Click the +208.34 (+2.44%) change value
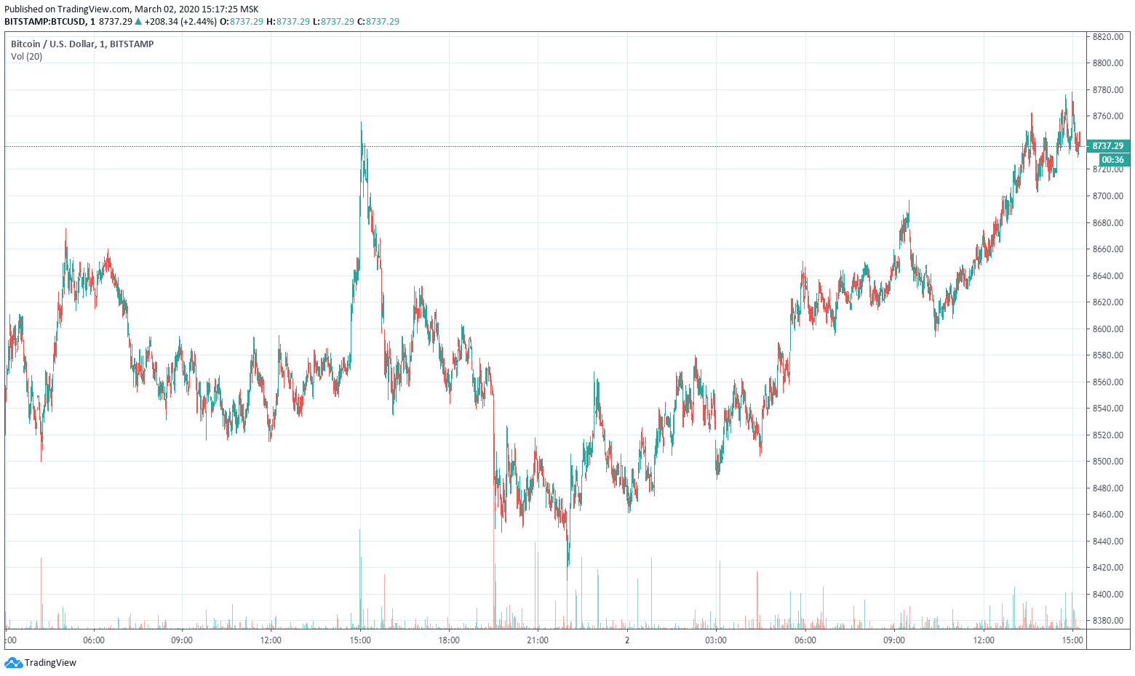1135x676 pixels. (x=180, y=21)
